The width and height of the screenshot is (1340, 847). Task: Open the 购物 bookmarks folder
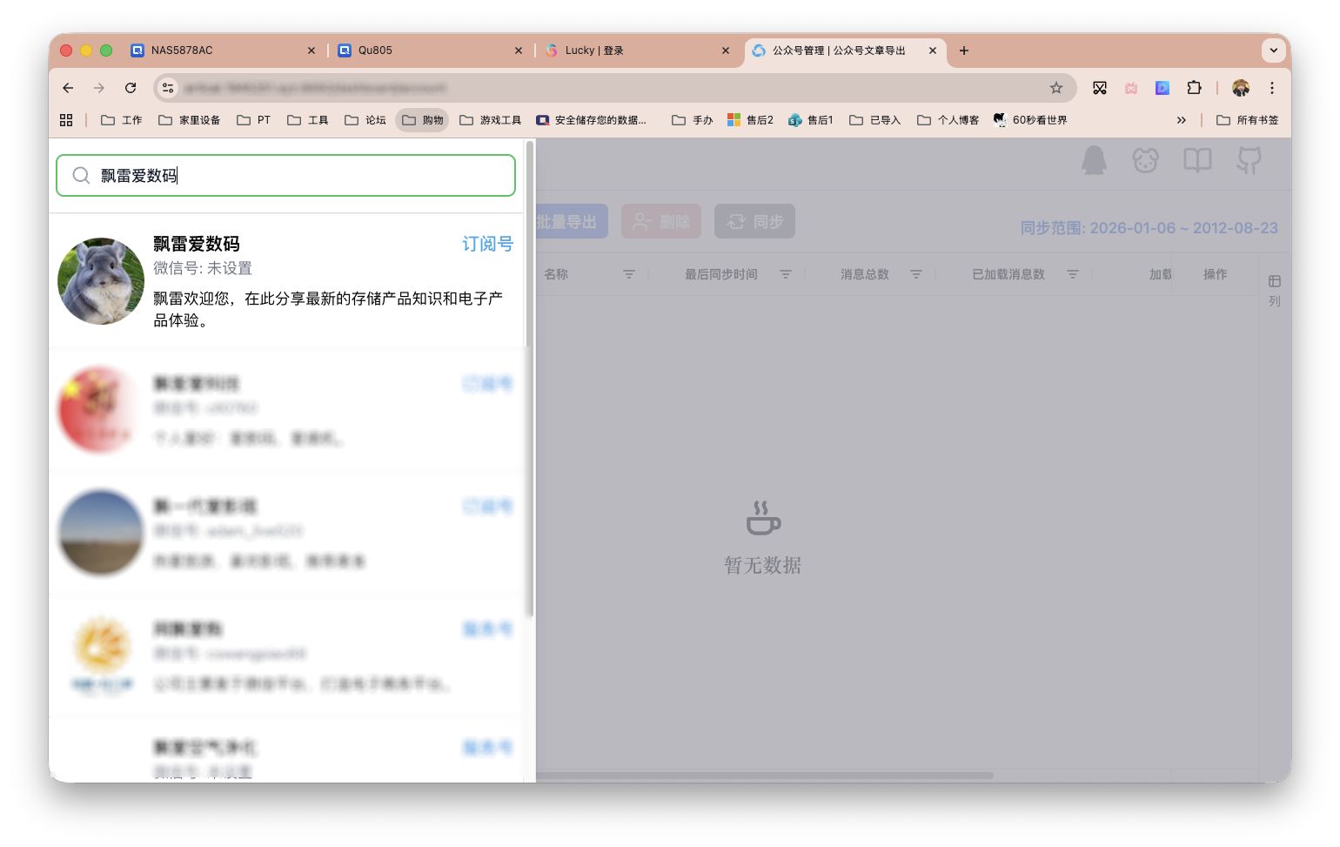click(x=421, y=119)
